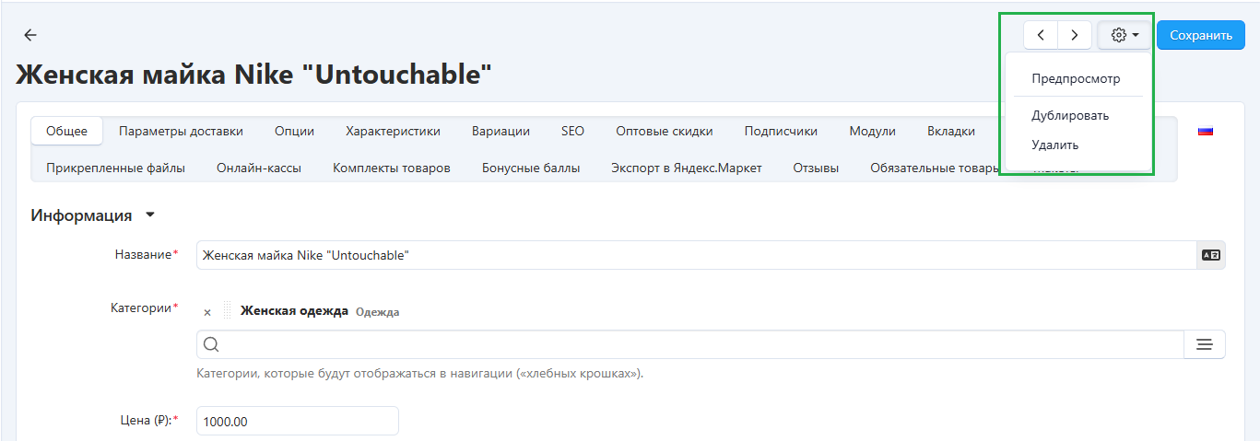This screenshot has height=441, width=1260.
Task: Open the Вариации tab
Action: [500, 131]
